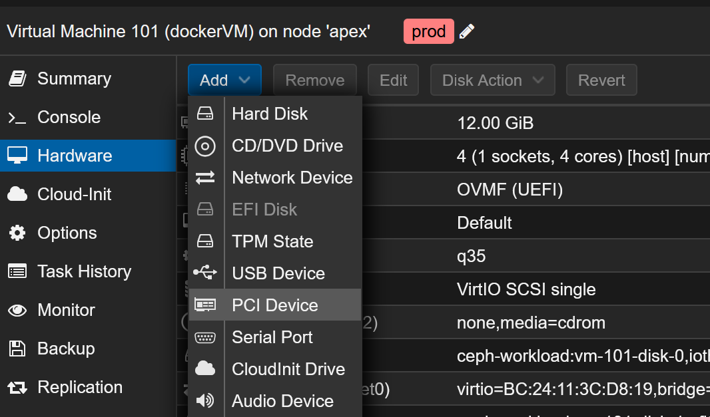Click the USB Device icon

(x=205, y=273)
